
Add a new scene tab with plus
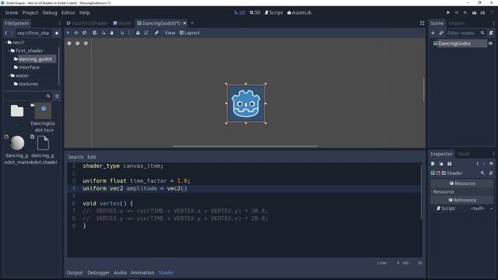click(192, 23)
